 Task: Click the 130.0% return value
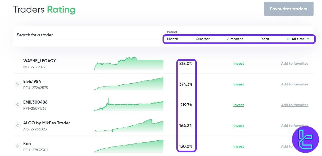tap(186, 146)
